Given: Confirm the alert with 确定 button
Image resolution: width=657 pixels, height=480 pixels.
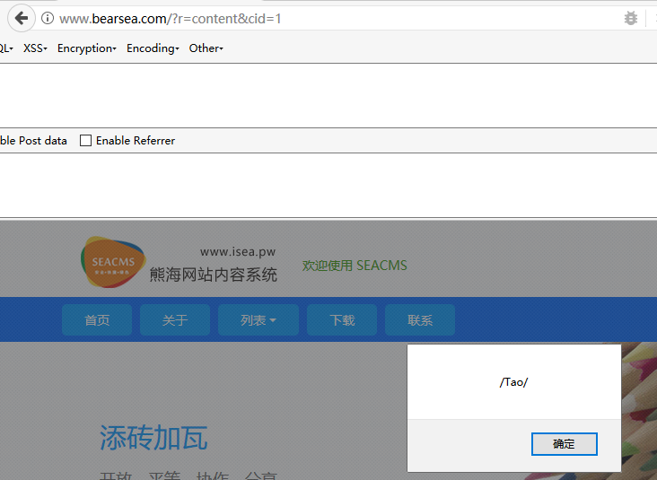Looking at the screenshot, I should (x=564, y=443).
